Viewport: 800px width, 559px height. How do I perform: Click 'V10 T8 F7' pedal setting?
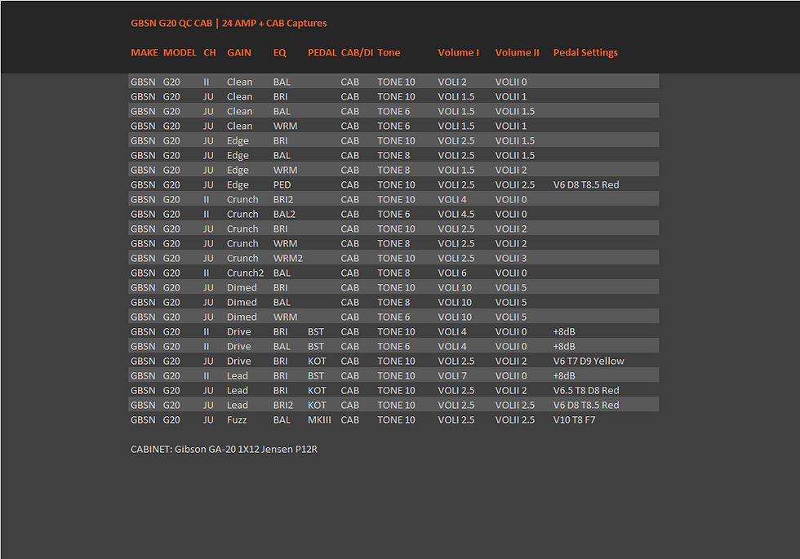574,421
